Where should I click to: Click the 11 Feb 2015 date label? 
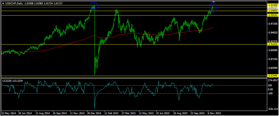[x=112, y=113]
